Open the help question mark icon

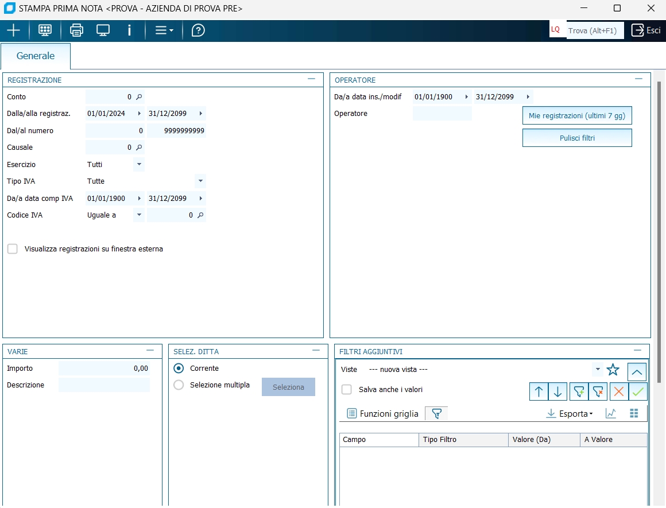click(198, 30)
